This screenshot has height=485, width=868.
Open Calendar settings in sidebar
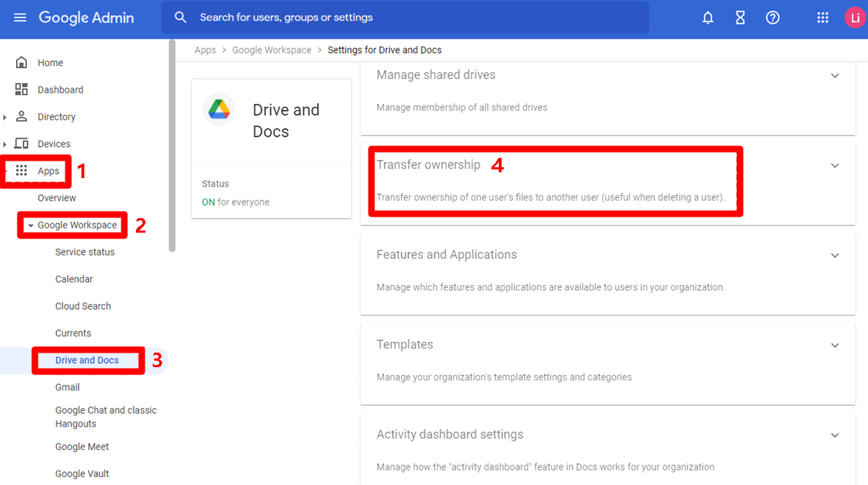click(x=73, y=279)
